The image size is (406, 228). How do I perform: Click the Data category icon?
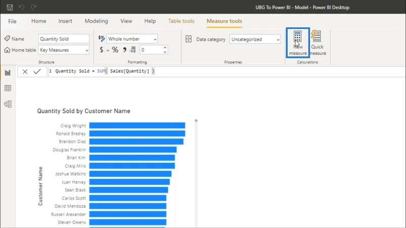tap(188, 39)
